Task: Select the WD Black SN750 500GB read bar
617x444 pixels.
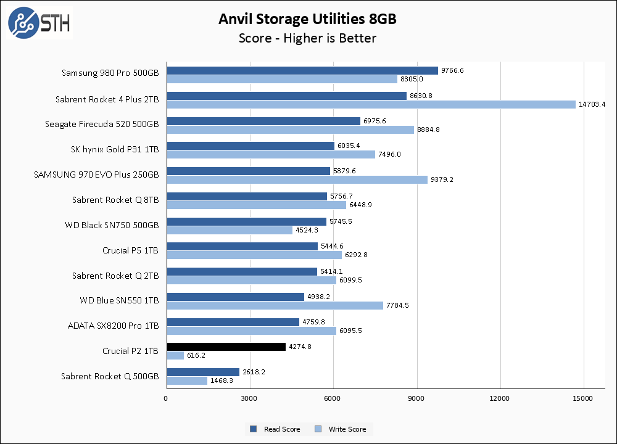Action: (x=246, y=221)
